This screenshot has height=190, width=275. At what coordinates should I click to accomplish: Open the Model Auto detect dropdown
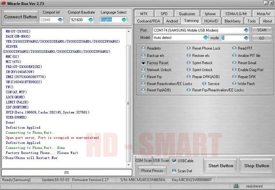205,38
